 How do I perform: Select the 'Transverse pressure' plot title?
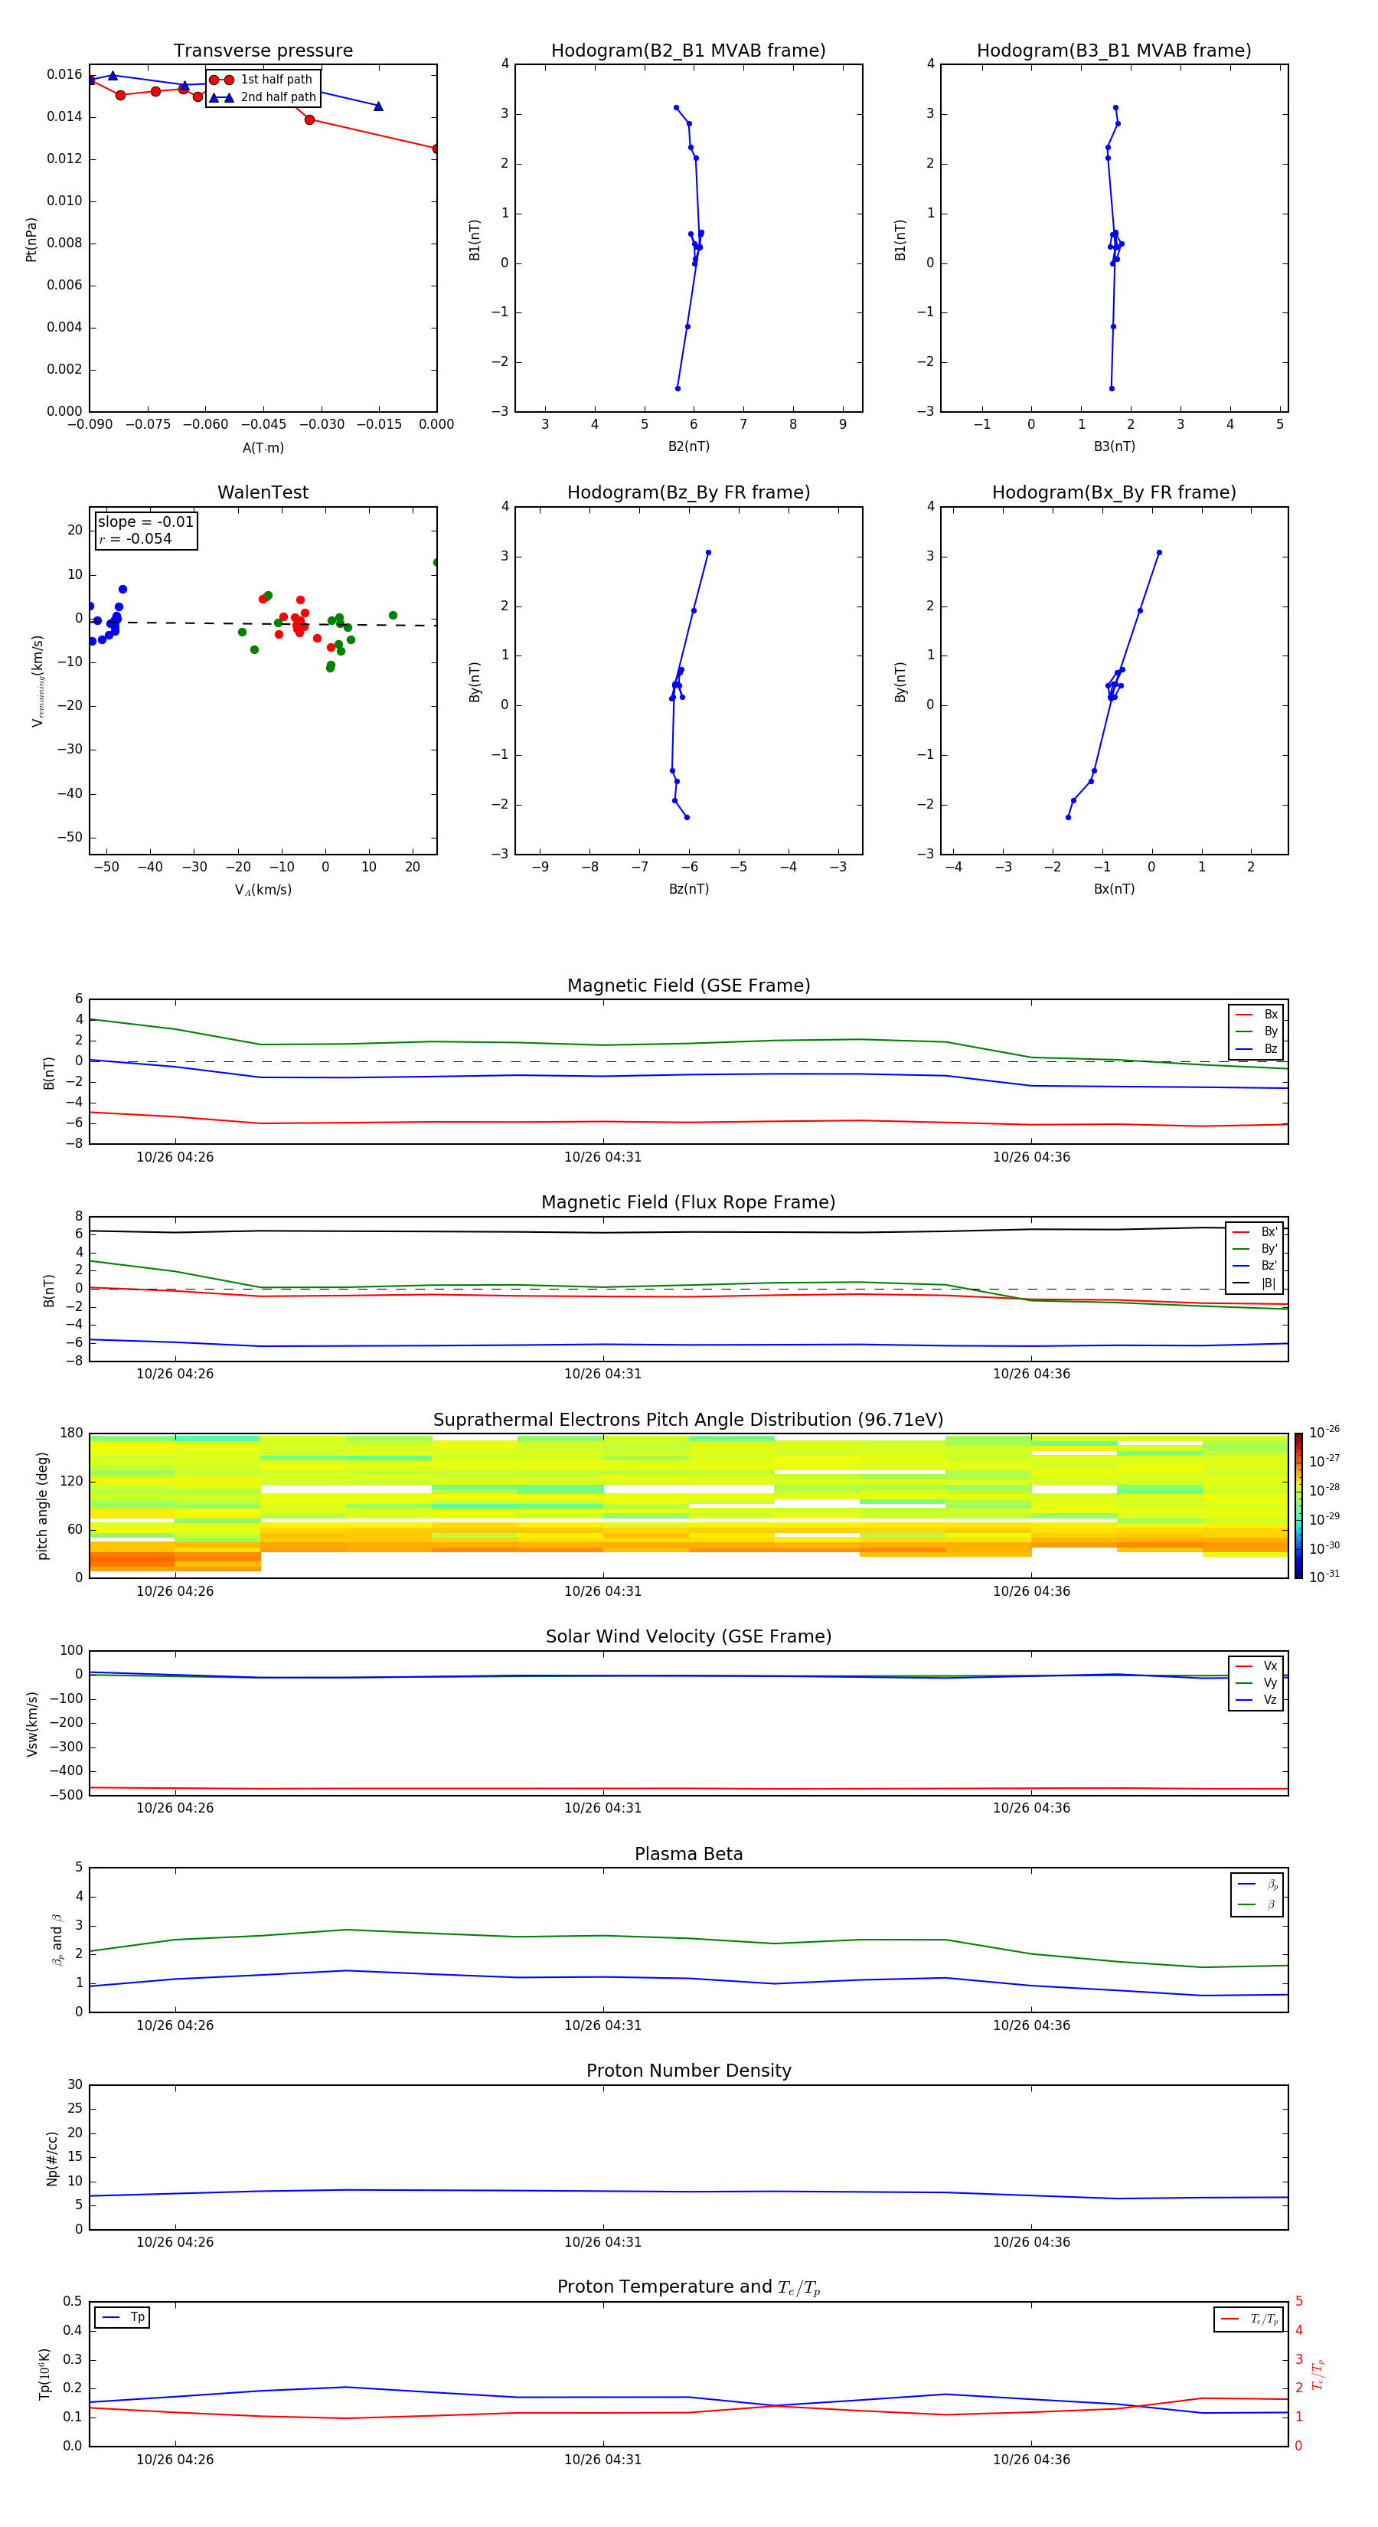coord(263,50)
